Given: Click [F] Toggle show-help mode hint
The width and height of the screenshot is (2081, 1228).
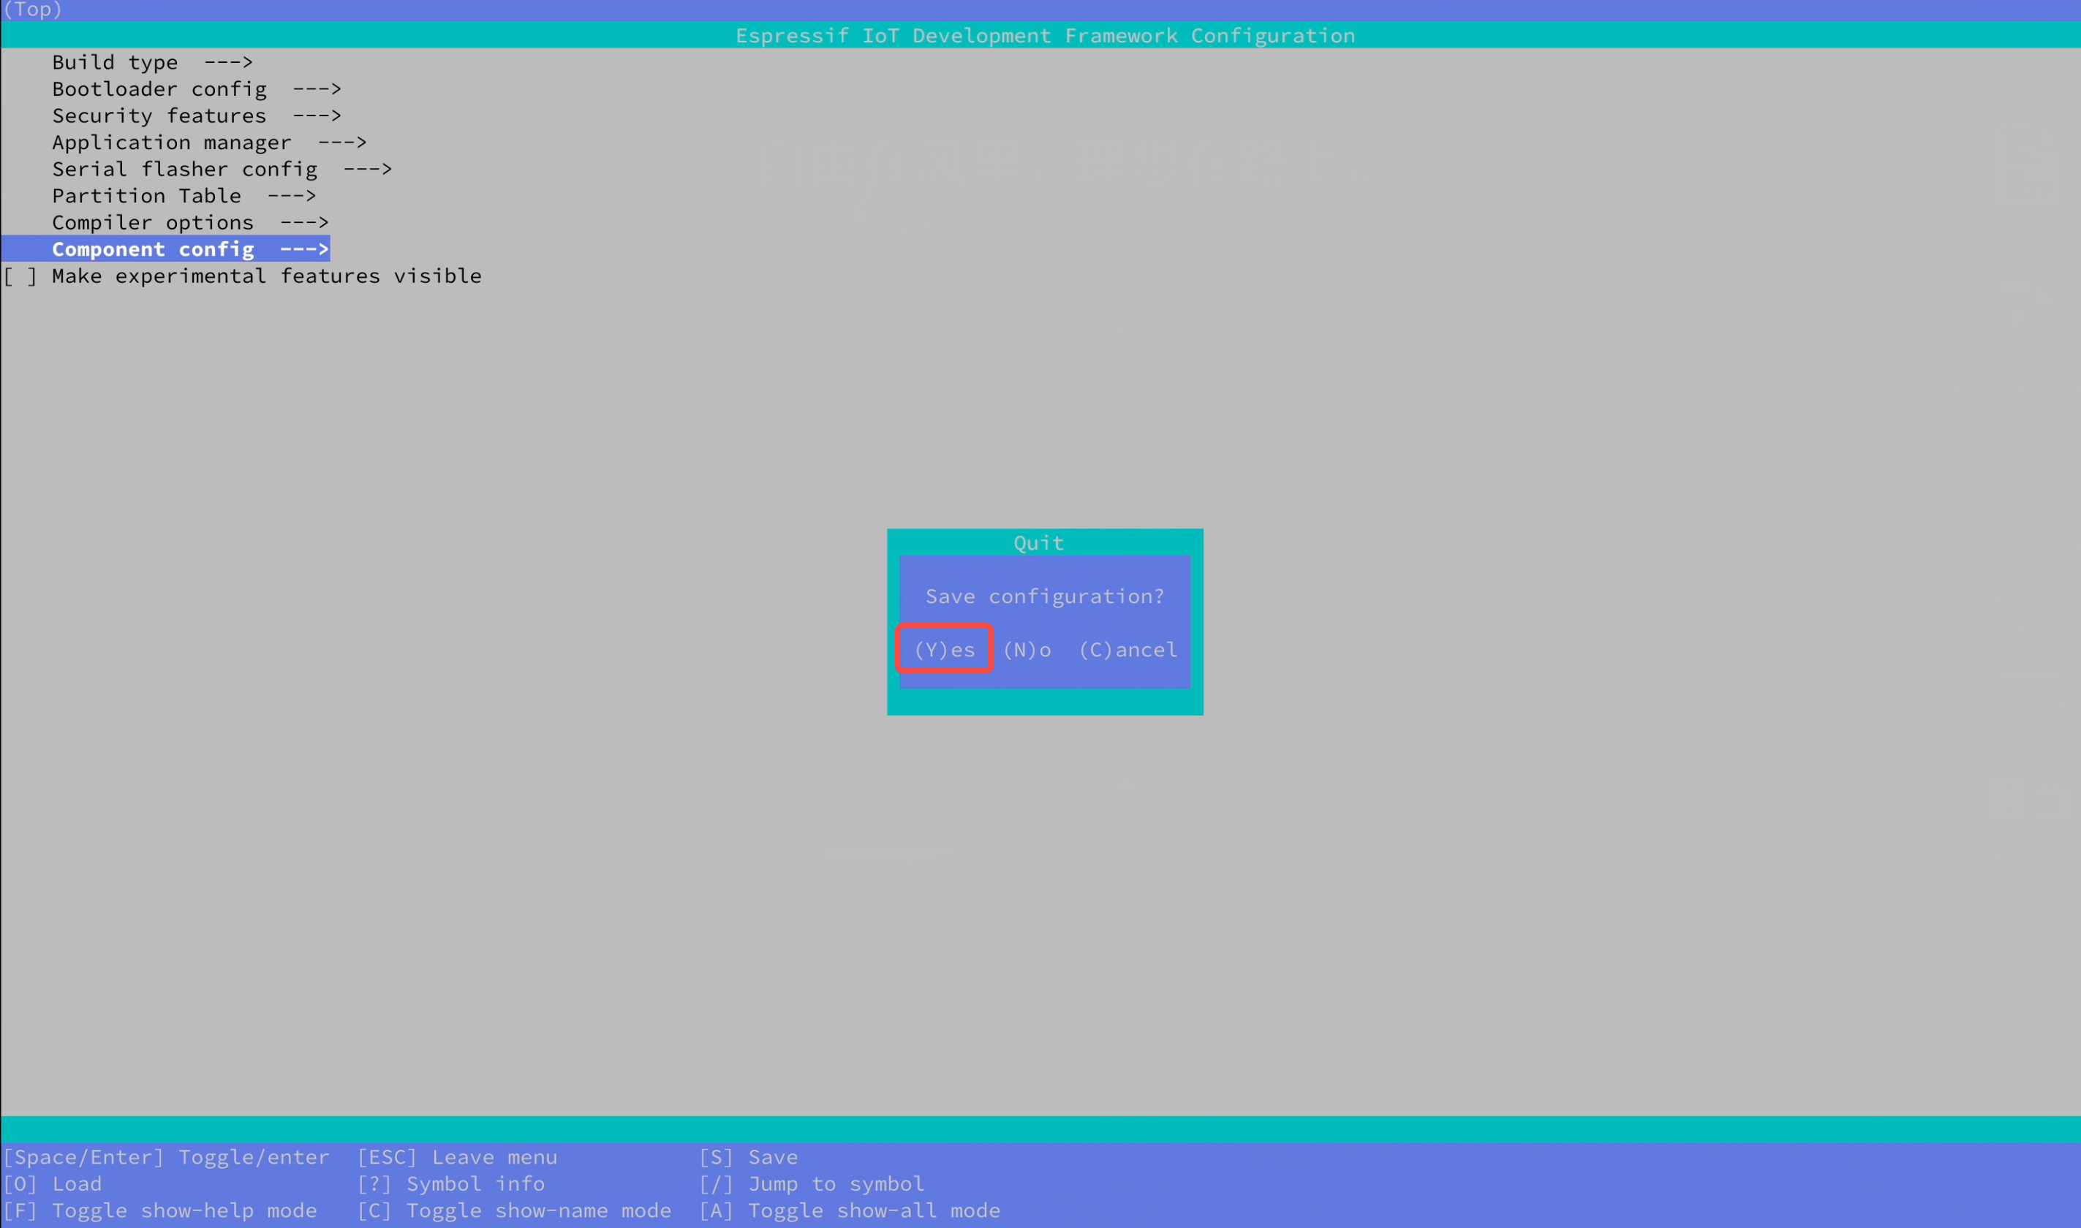Looking at the screenshot, I should [x=159, y=1210].
